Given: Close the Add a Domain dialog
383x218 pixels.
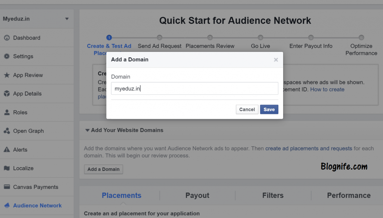Looking at the screenshot, I should click(x=276, y=60).
